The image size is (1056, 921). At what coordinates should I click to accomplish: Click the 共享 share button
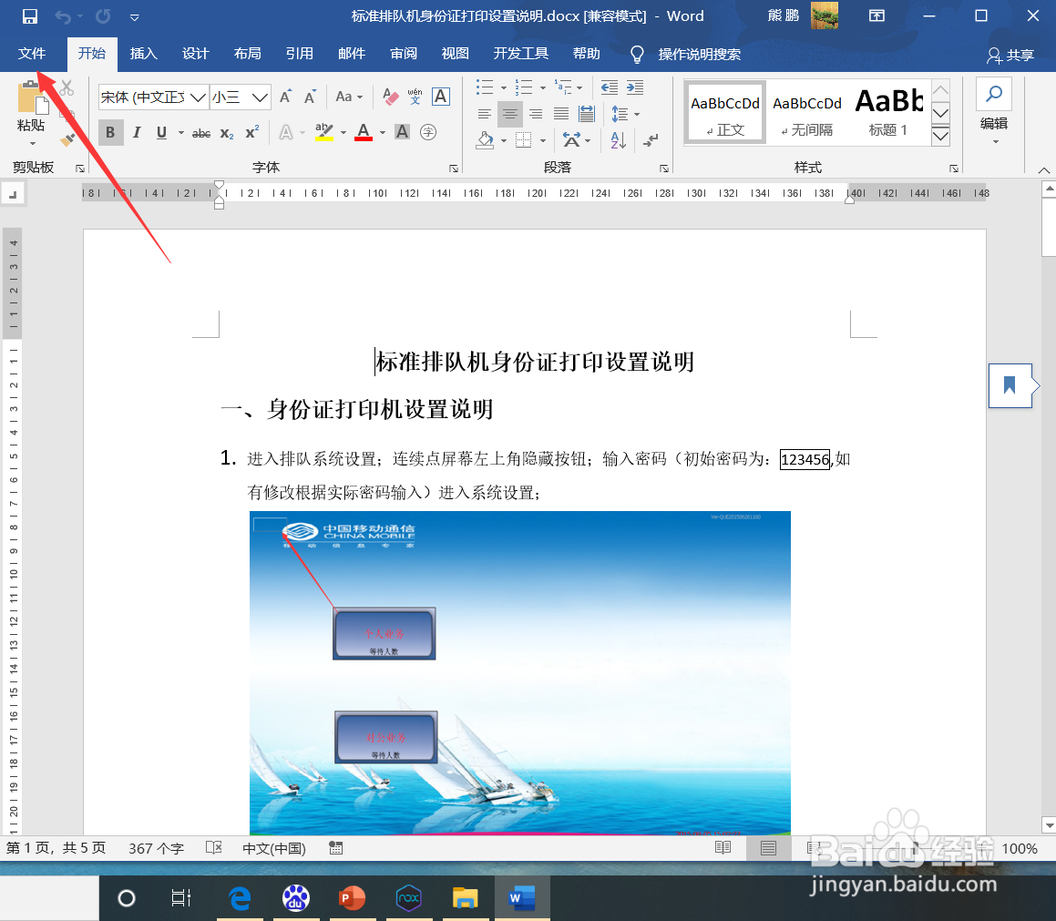(1010, 56)
